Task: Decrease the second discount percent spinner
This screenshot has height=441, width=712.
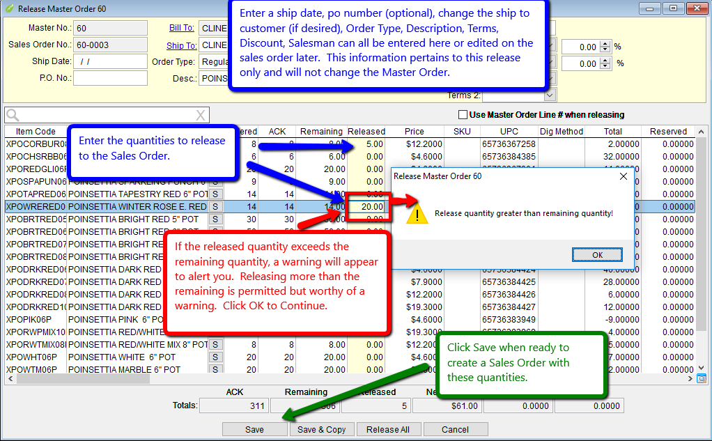Action: click(x=605, y=67)
